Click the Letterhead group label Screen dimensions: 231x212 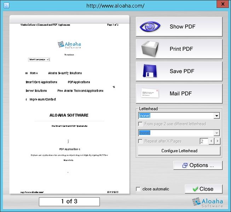point(148,109)
